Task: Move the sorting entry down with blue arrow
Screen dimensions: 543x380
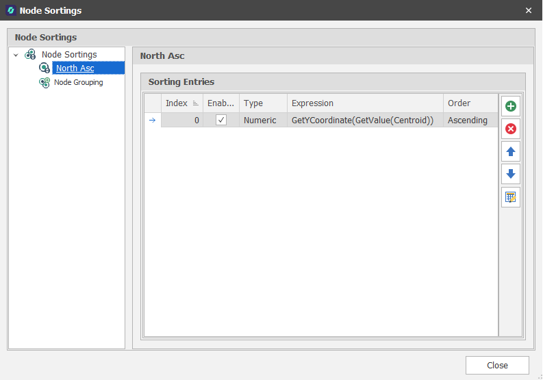Action: coord(510,174)
